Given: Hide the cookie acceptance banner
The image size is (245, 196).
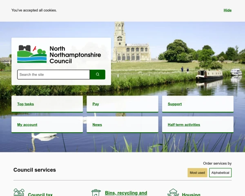Looking at the screenshot, I should 227,10.
